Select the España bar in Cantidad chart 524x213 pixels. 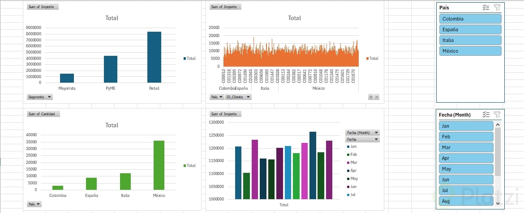[x=91, y=184]
